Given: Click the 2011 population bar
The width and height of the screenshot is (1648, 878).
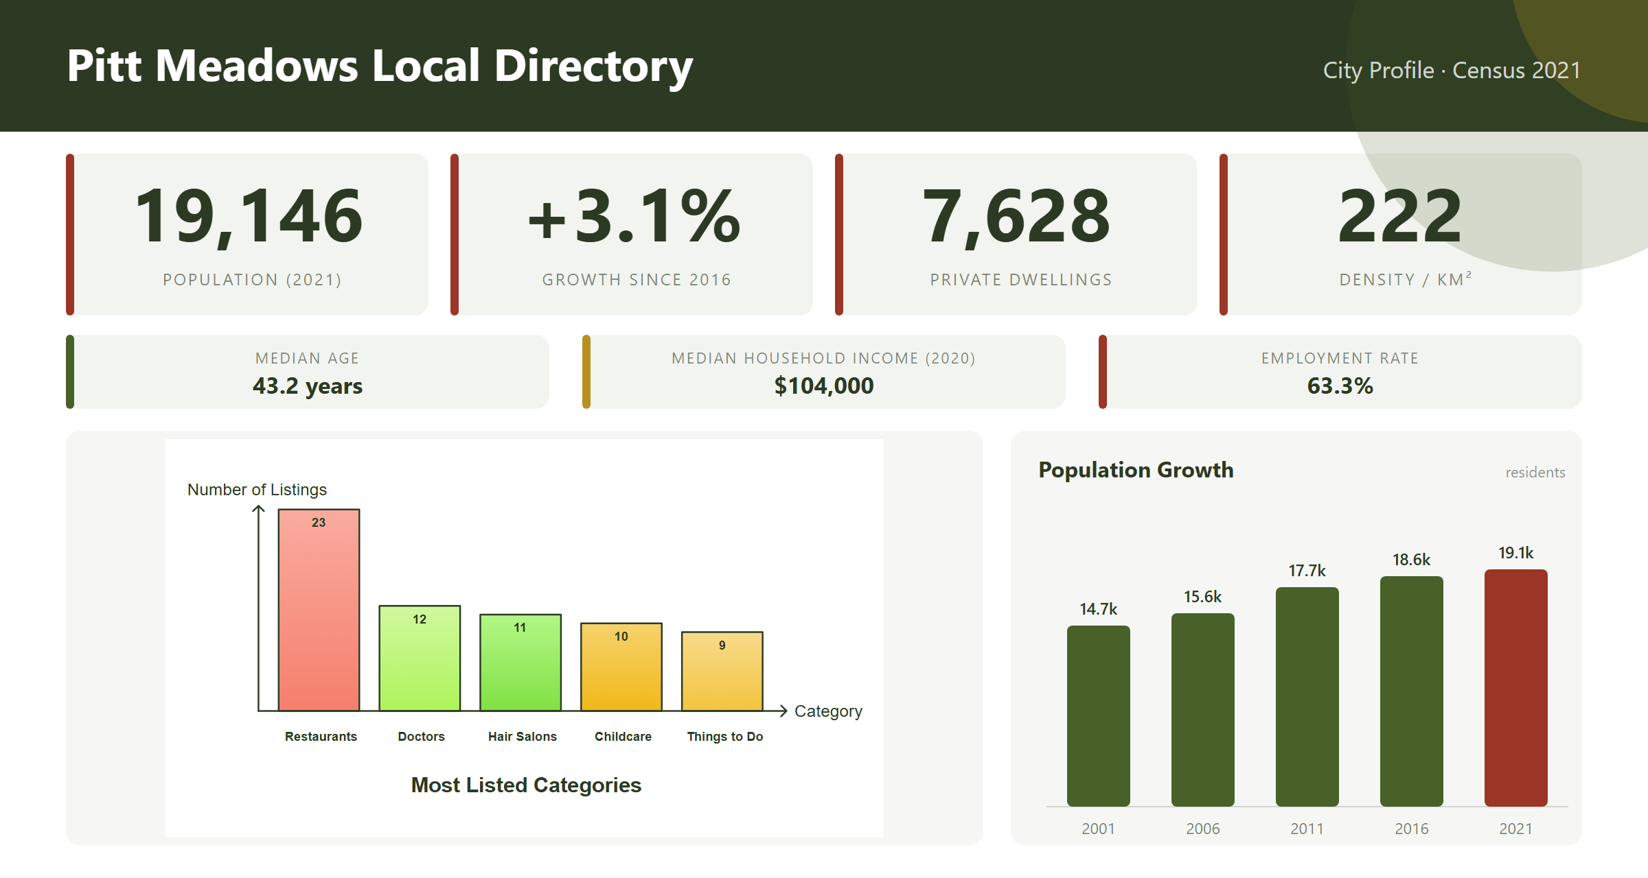Looking at the screenshot, I should (x=1307, y=697).
